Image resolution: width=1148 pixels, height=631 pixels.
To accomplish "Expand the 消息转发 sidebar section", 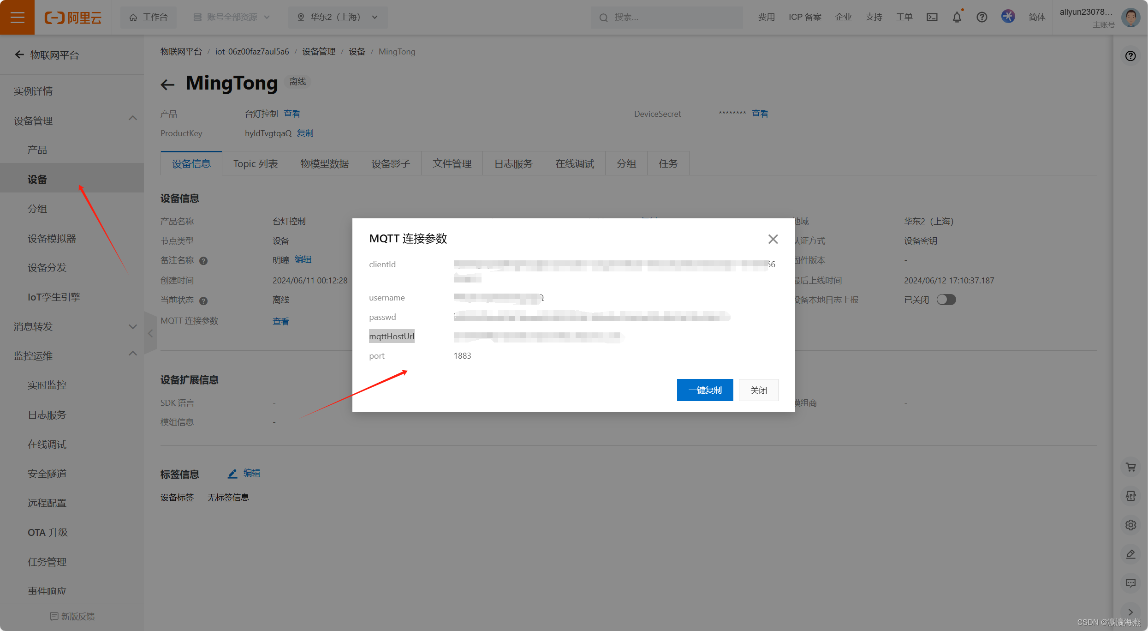I will (x=132, y=327).
